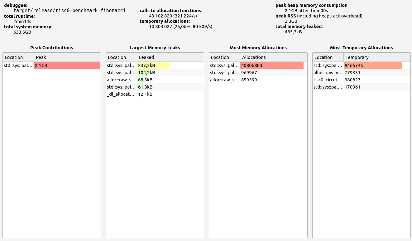Sort by the Allocations column header
The width and height of the screenshot is (412, 241).
coord(273,57)
